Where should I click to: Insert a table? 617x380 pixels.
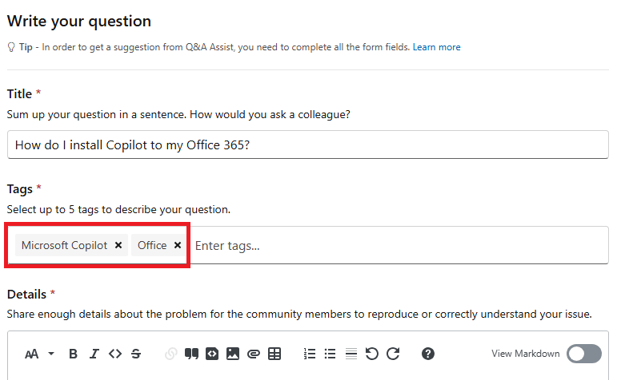tap(274, 354)
